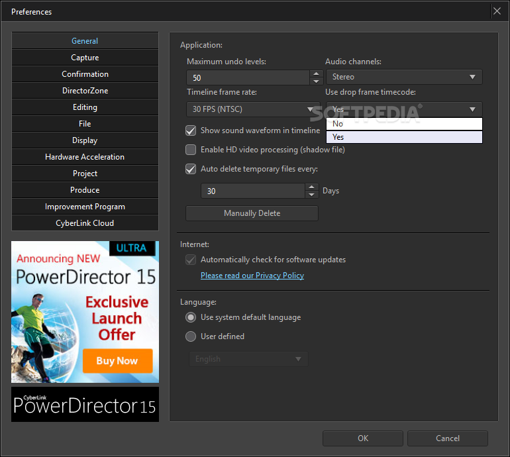
Task: Open Hardware Acceleration settings
Action: [x=85, y=157]
